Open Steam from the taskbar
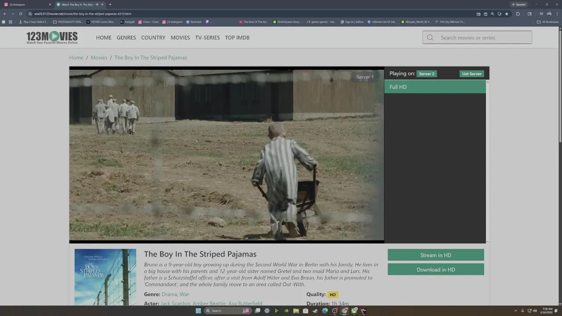Screen dimensions: 562x316 tap(315, 311)
